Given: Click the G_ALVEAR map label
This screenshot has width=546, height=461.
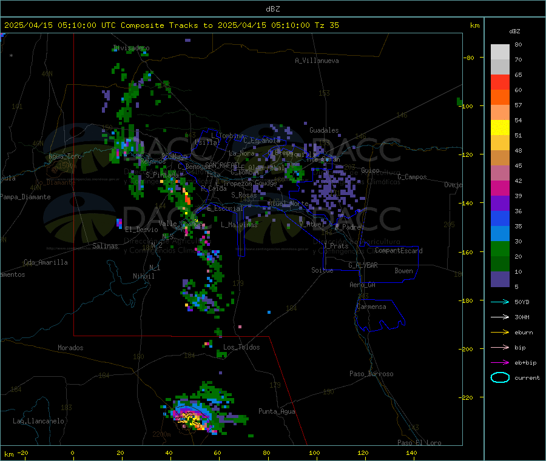Looking at the screenshot, I should tap(363, 265).
